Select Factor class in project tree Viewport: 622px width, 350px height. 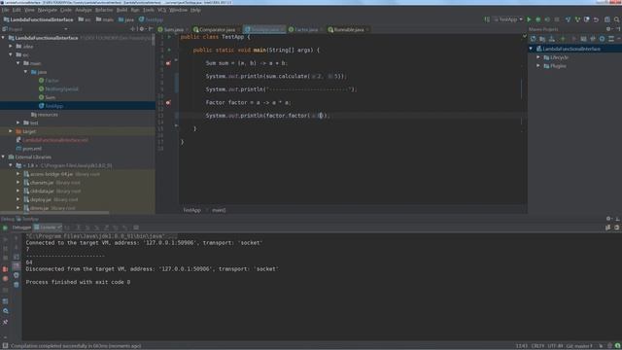point(49,81)
